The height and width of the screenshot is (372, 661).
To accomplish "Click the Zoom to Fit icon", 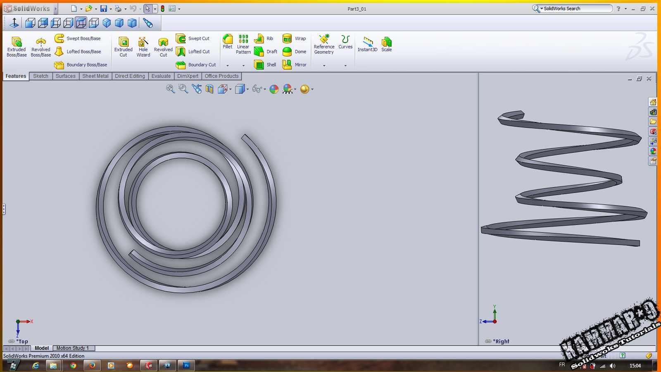I will [170, 89].
